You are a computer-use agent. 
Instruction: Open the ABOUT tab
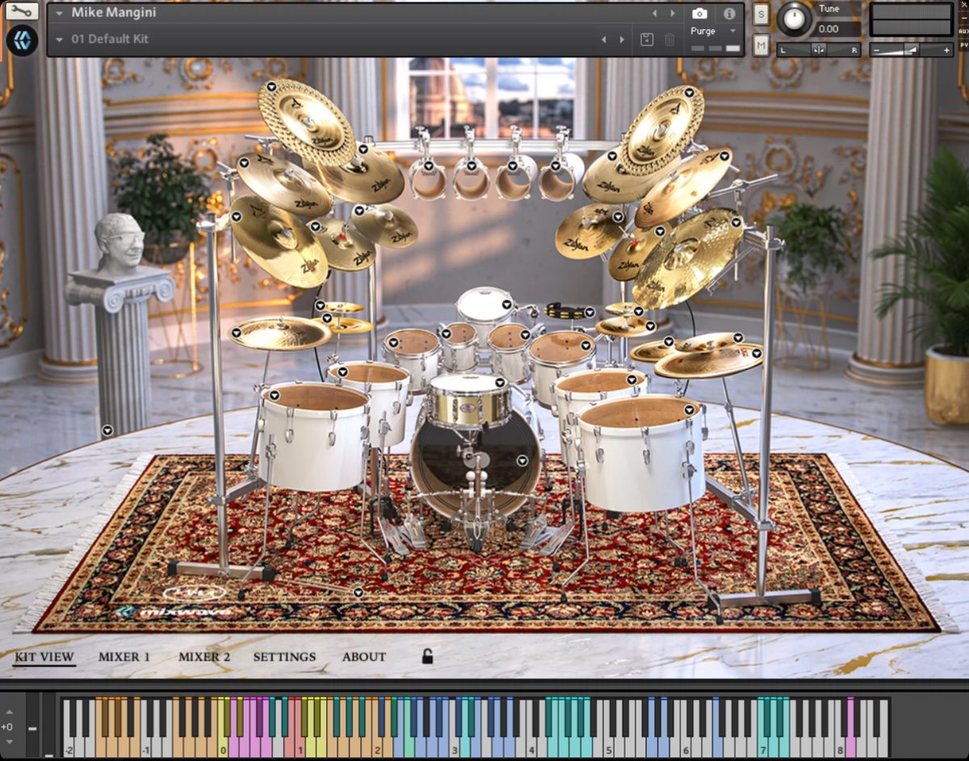[x=364, y=657]
